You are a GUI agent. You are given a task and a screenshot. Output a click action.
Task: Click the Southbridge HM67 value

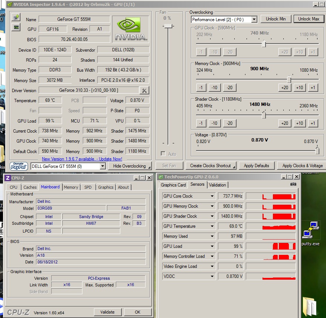91,223
